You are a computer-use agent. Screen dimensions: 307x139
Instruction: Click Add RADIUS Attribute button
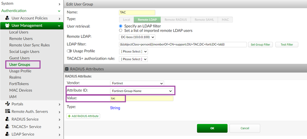point(83,116)
